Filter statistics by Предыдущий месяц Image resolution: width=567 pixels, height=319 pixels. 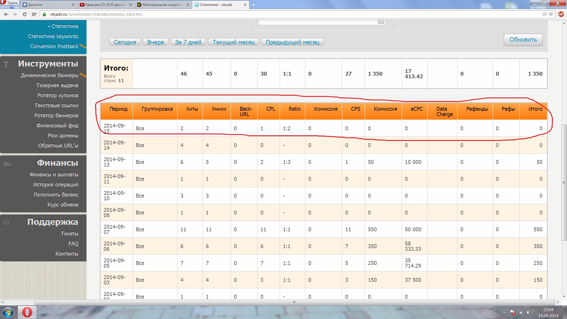tap(292, 42)
